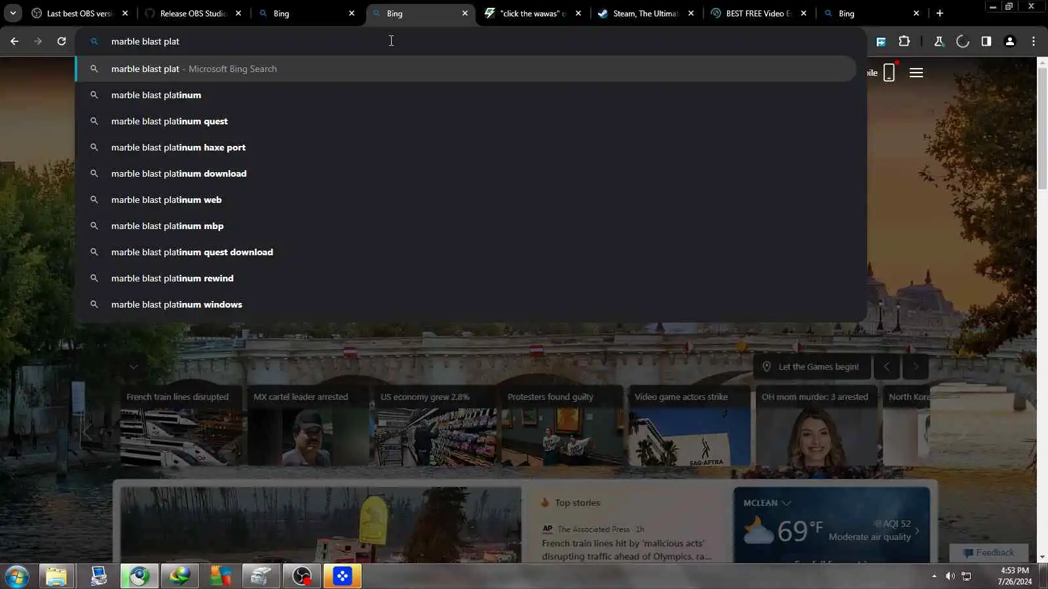Select 'marble blast platinum mbp' suggestion
The width and height of the screenshot is (1048, 589).
[x=466, y=226]
